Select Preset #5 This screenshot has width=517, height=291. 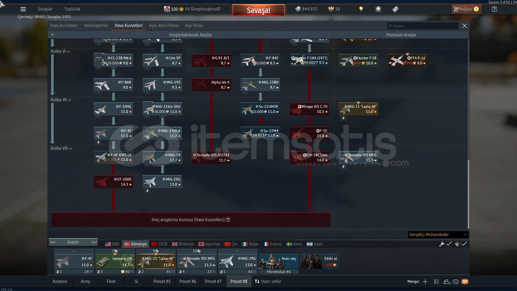pyautogui.click(x=162, y=282)
